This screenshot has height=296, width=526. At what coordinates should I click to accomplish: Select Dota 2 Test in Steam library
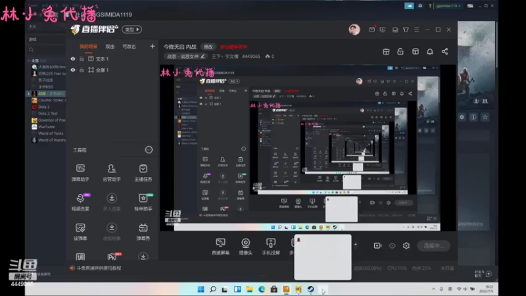[48, 113]
